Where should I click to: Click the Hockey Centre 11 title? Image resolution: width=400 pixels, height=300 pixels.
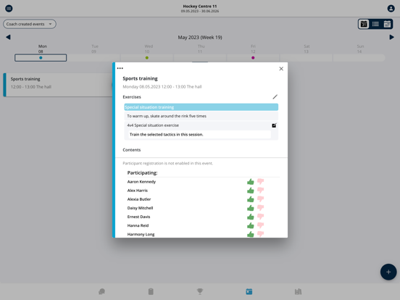click(200, 6)
